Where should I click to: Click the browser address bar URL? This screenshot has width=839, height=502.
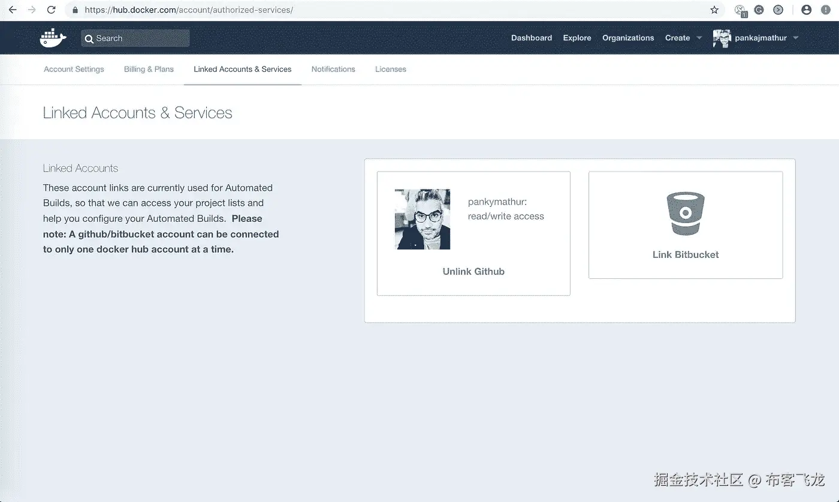tap(189, 10)
